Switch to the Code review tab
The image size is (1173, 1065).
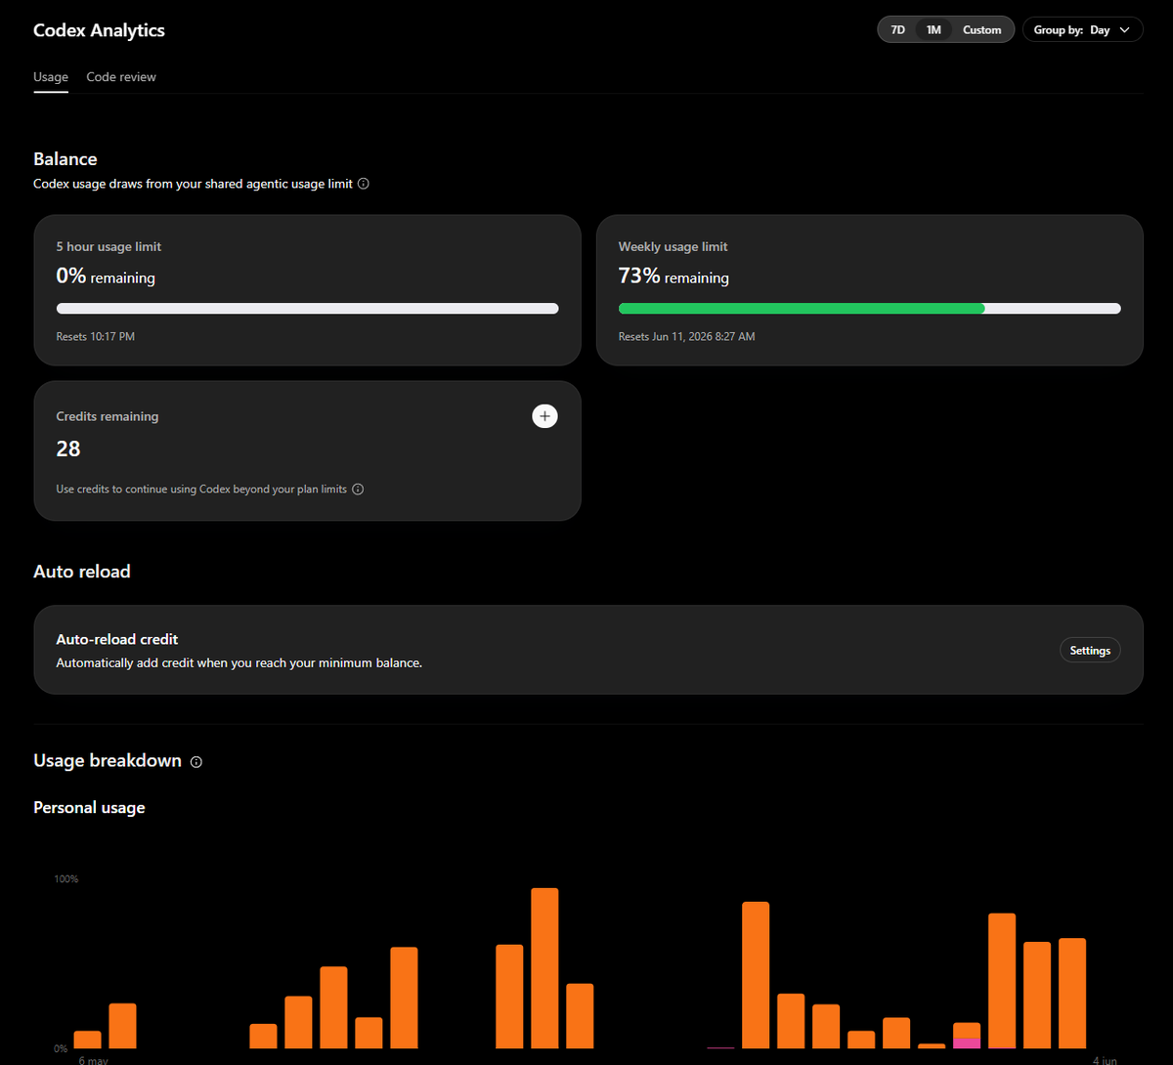pyautogui.click(x=121, y=77)
